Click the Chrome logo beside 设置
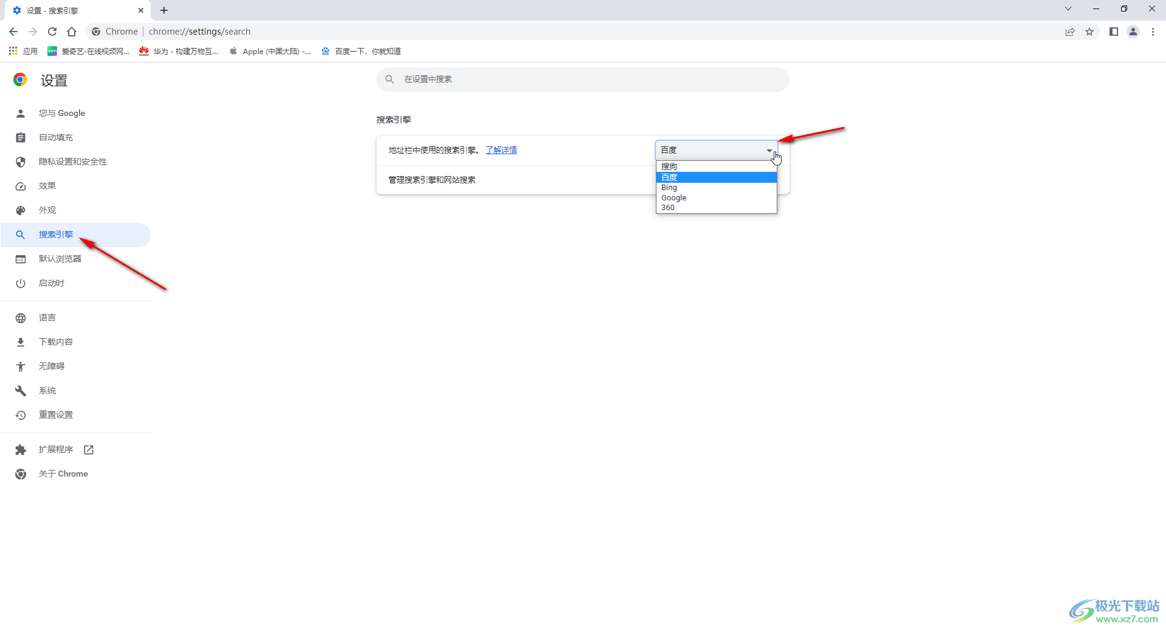This screenshot has width=1166, height=629. pyautogui.click(x=20, y=80)
